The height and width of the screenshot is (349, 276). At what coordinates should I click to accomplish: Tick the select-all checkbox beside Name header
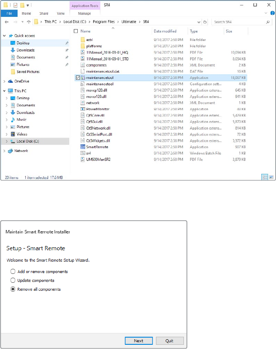click(x=76, y=31)
